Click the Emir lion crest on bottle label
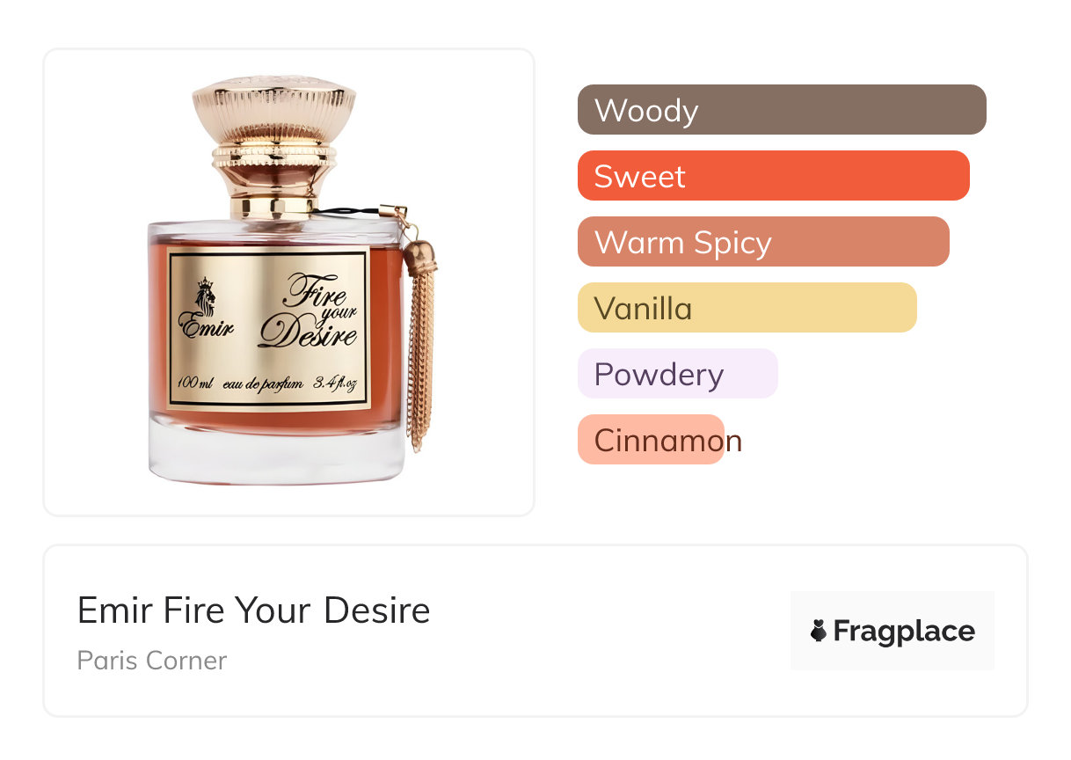This screenshot has height=760, width=1071. coord(204,298)
